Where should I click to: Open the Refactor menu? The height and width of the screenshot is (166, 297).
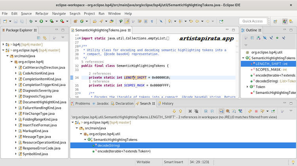pos(42,13)
